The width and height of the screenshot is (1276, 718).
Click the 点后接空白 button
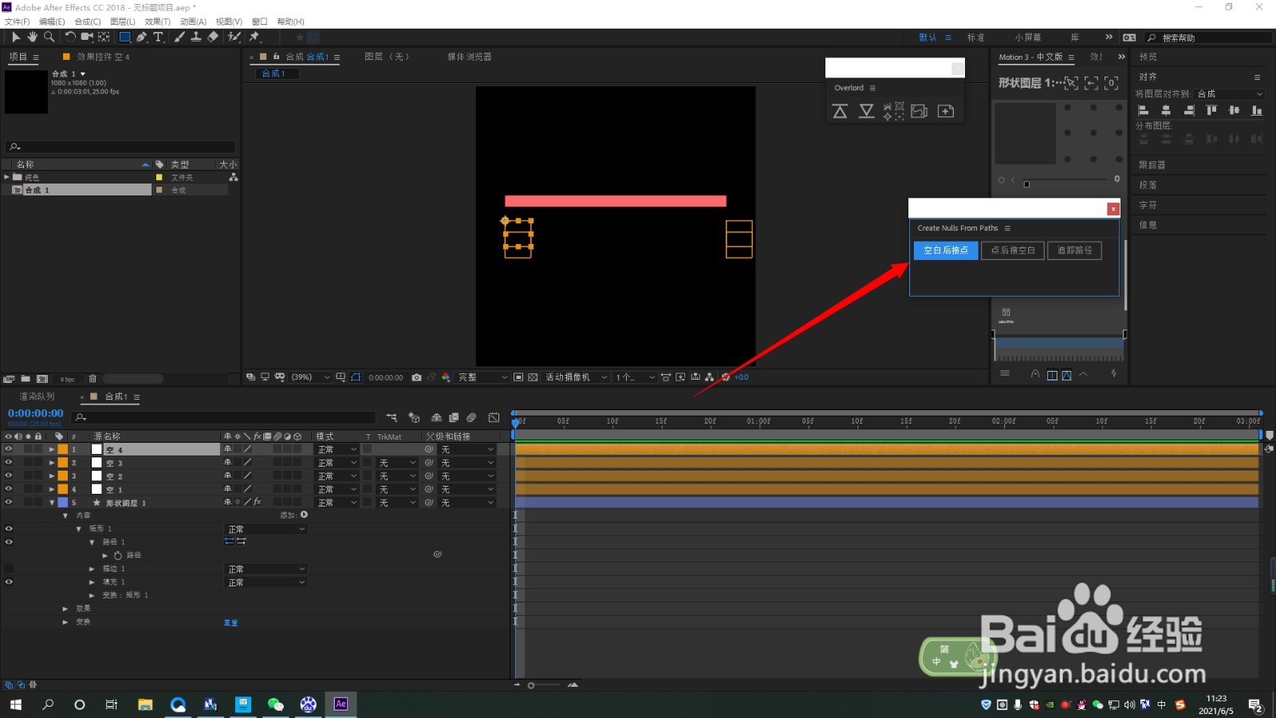[x=1013, y=251]
